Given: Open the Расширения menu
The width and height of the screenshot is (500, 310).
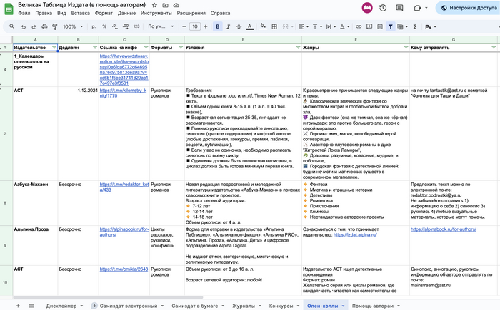Looking at the screenshot, I should (x=191, y=13).
